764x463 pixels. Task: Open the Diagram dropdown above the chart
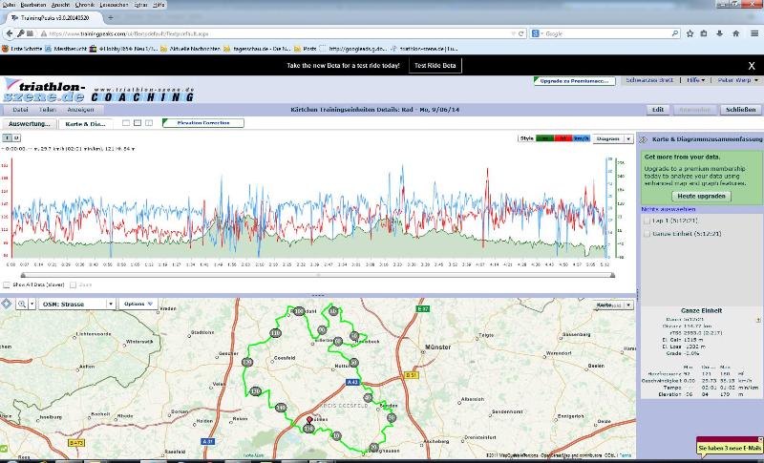(x=613, y=139)
